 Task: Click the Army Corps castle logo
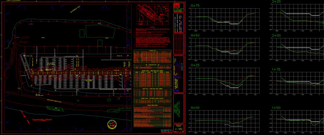[x=176, y=5]
